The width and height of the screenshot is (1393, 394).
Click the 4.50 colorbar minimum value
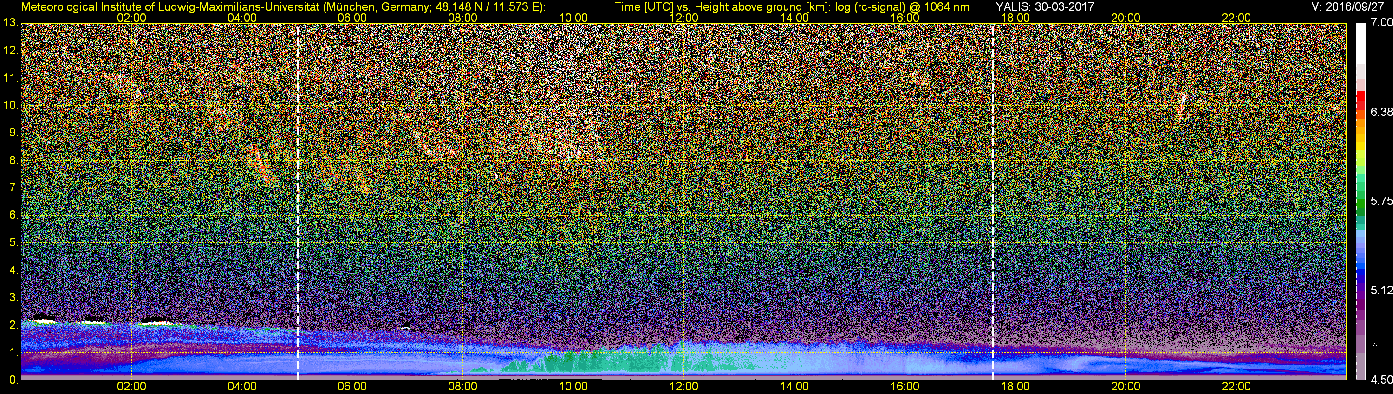tap(1382, 380)
